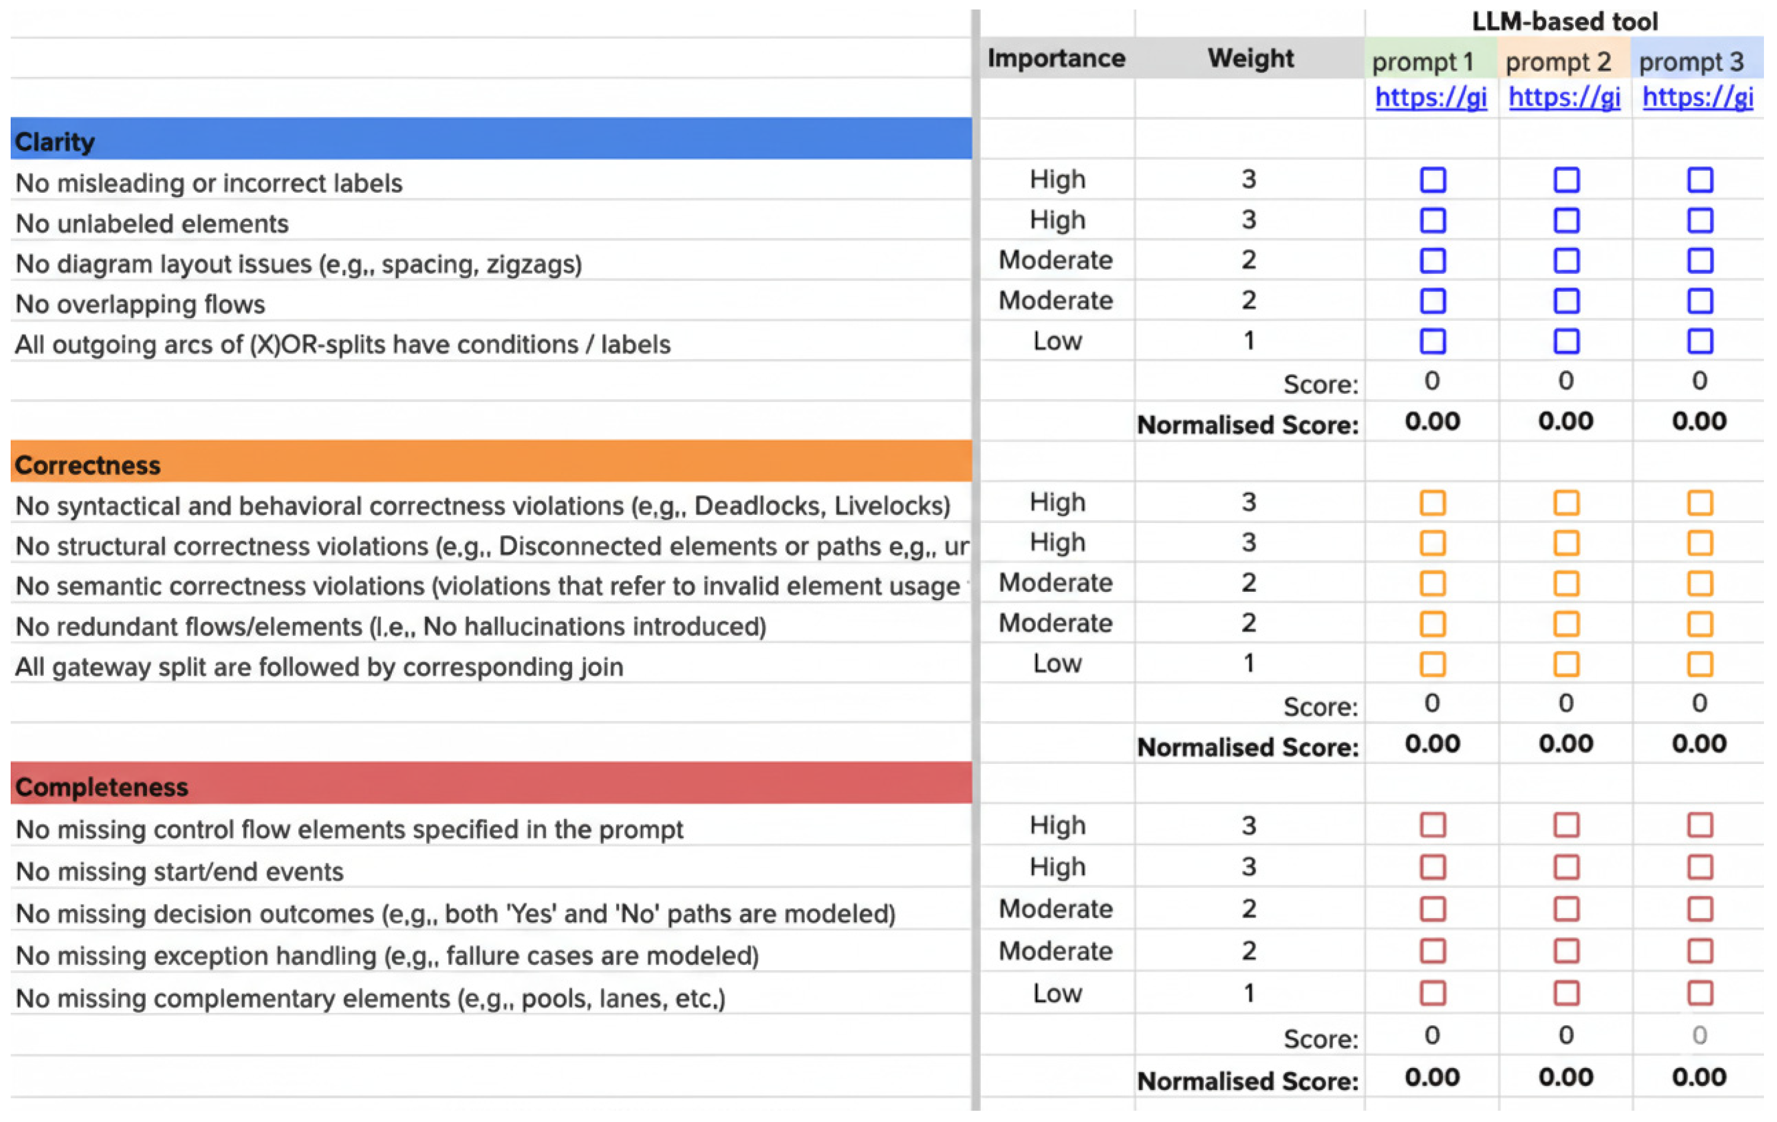Check 'No misleading or incorrect labels' for prompt 1
1777x1122 pixels.
click(x=1433, y=180)
